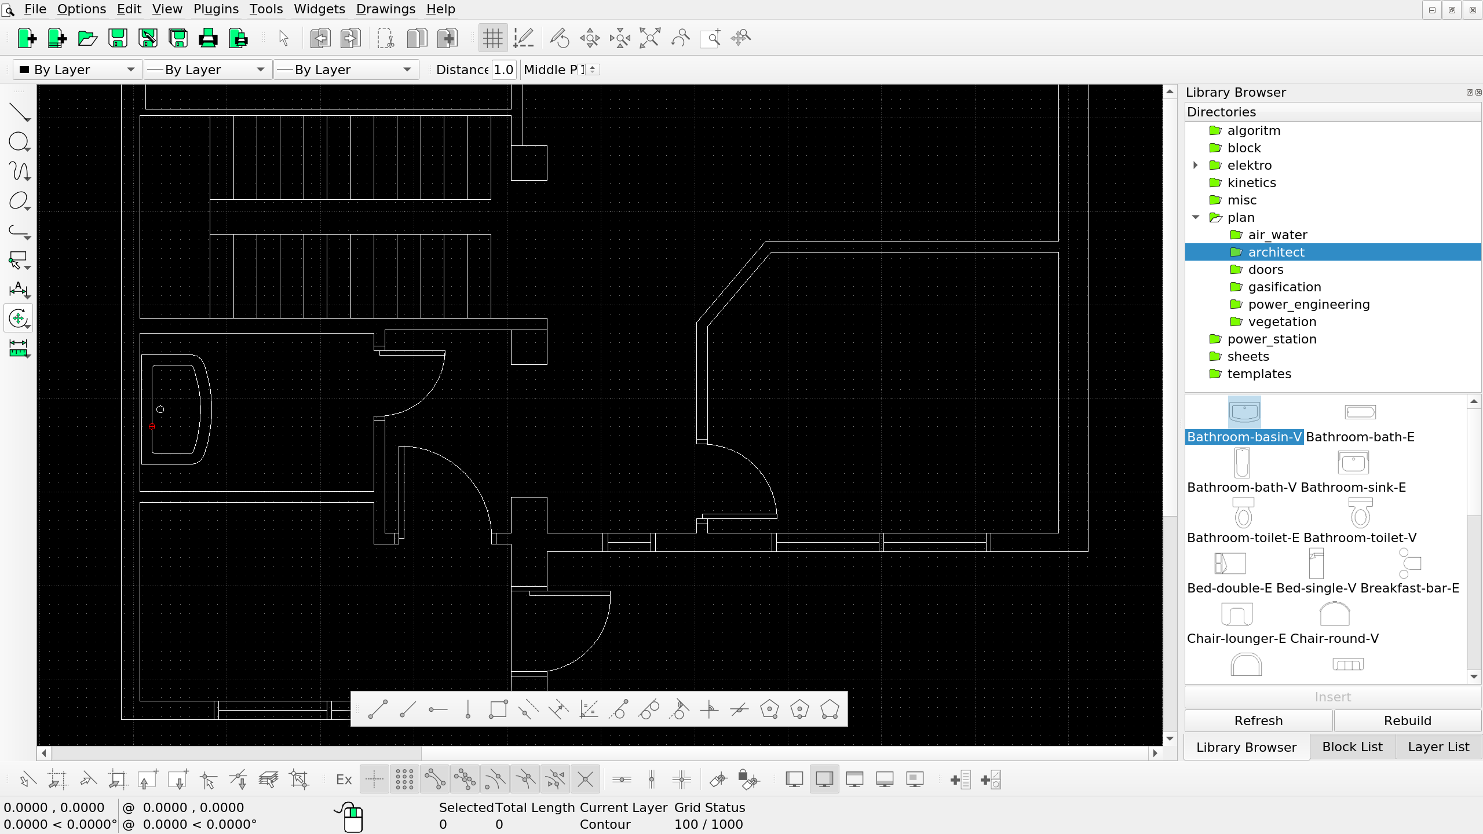Toggle Snap on Grid in snap toolbar
1483x834 pixels.
[404, 780]
